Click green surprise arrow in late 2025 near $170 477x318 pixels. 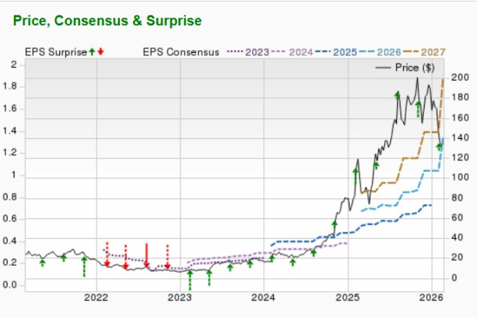click(x=418, y=109)
